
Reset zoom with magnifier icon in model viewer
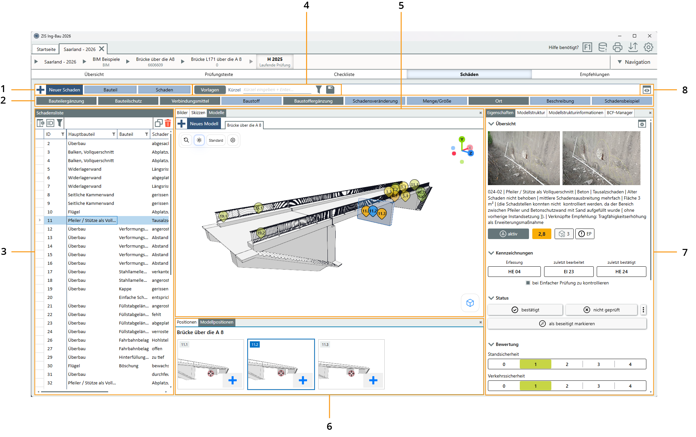click(186, 140)
